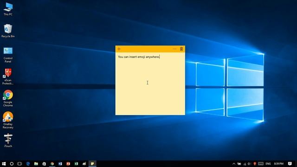Click the Sticky Notes taskbar button
297x167 pixels.
[92, 164]
